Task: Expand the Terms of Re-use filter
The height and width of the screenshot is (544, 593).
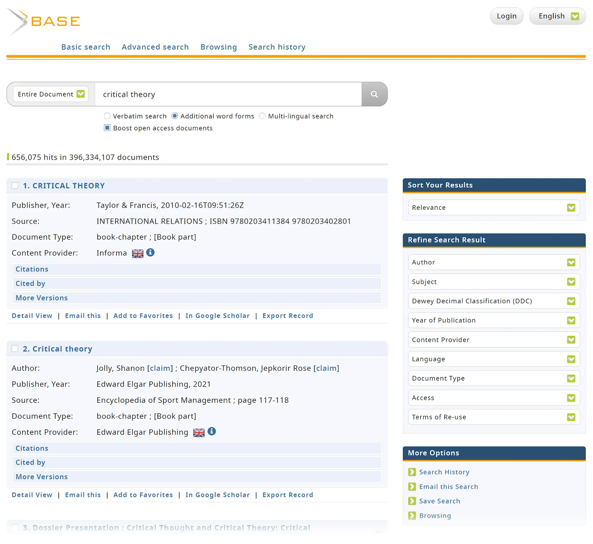Action: [494, 417]
